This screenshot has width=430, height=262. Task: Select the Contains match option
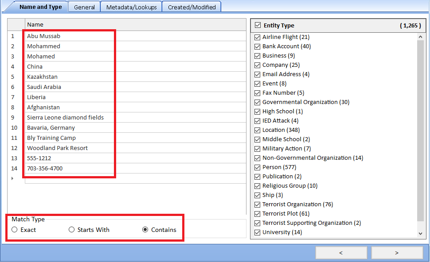point(145,230)
